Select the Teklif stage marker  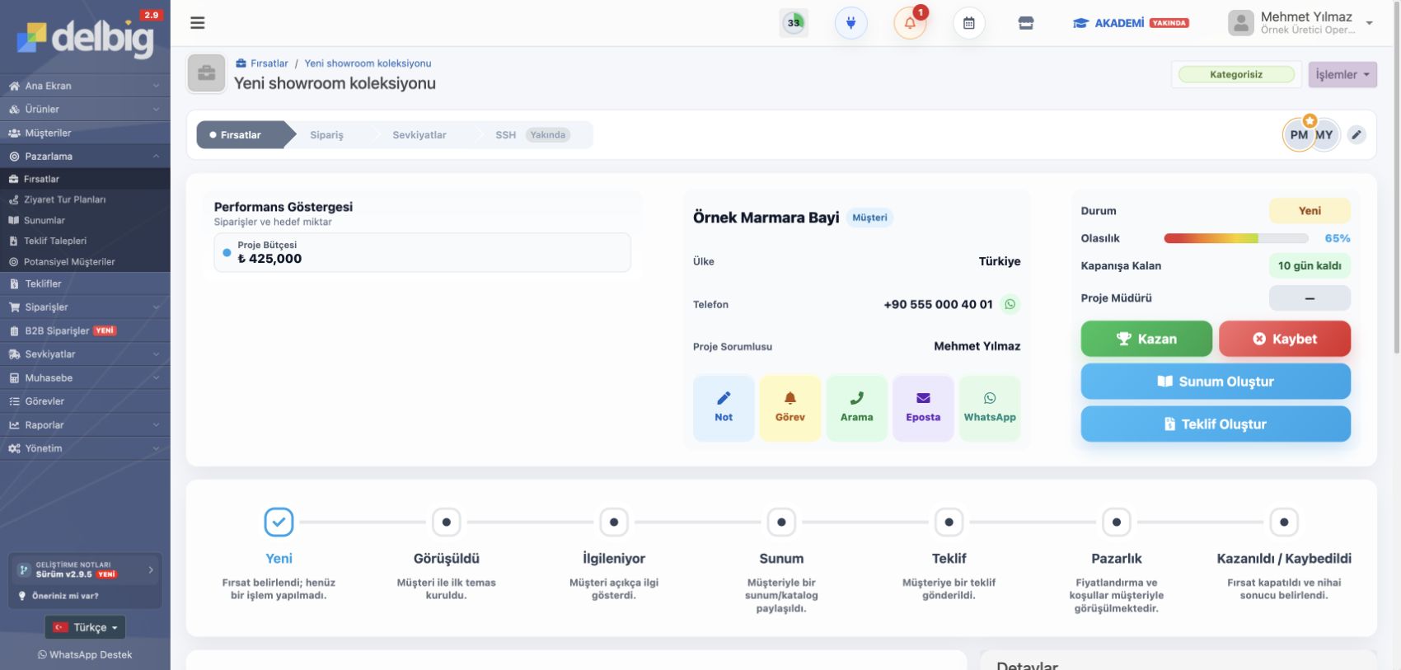tap(949, 522)
